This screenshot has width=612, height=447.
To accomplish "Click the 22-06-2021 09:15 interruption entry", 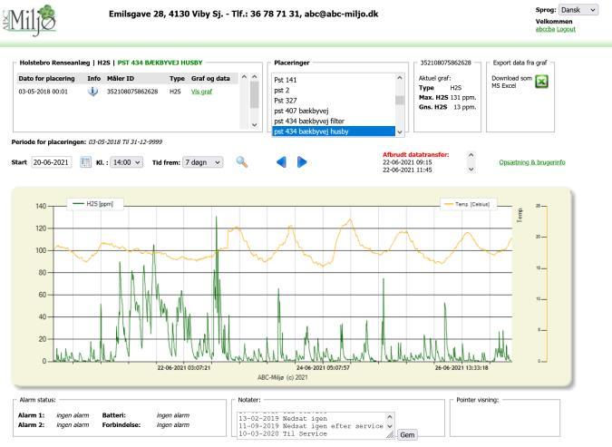I will pos(407,162).
